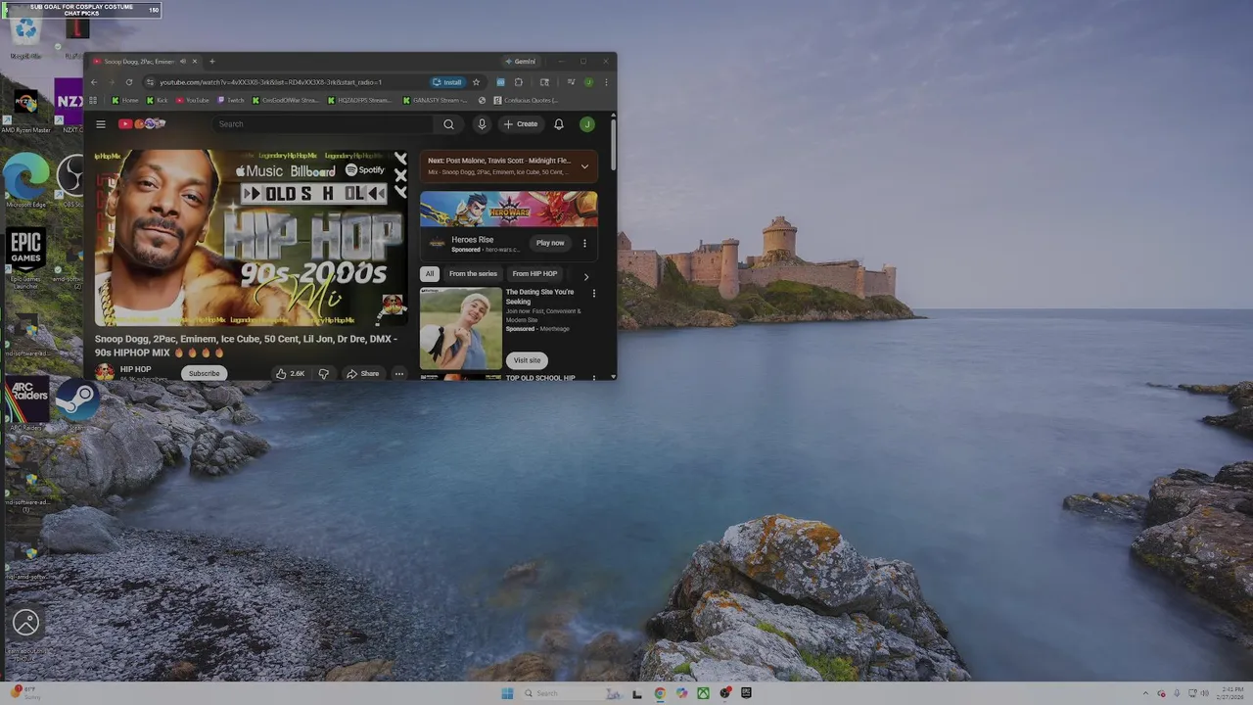Screen dimensions: 1253x705
Task: Open the bookmarks apps grid icon
Action: click(x=94, y=100)
